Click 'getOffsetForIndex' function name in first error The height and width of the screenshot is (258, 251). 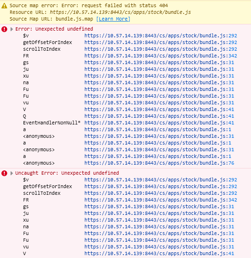coord(48,43)
